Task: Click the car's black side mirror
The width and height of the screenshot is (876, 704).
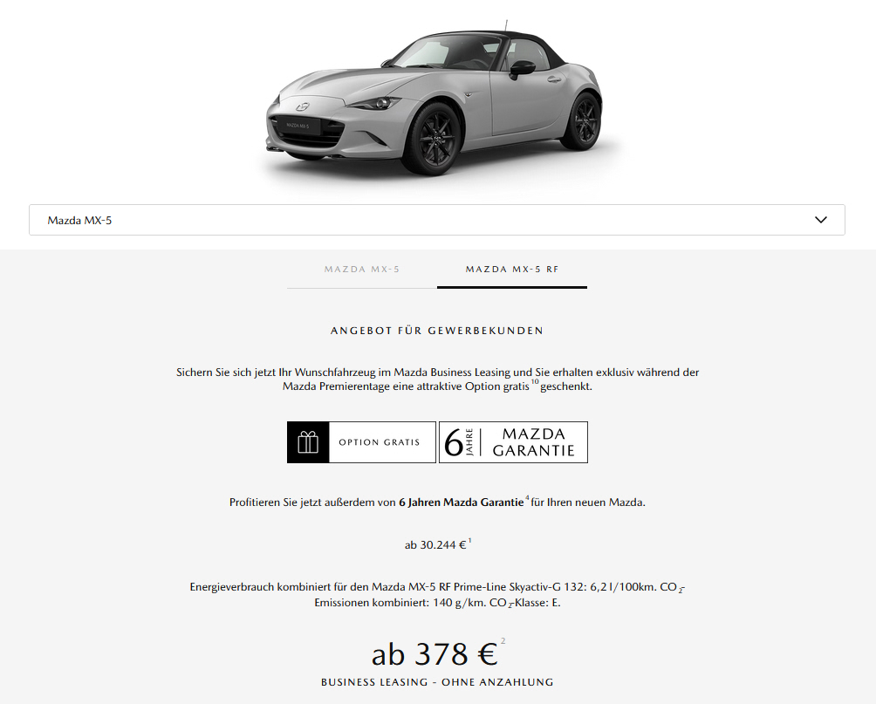Action: (x=522, y=69)
